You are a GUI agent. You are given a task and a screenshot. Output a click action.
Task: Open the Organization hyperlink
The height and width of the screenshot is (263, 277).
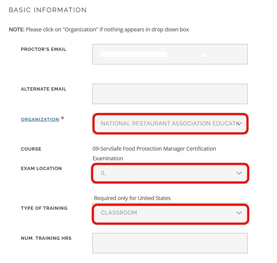(x=40, y=119)
